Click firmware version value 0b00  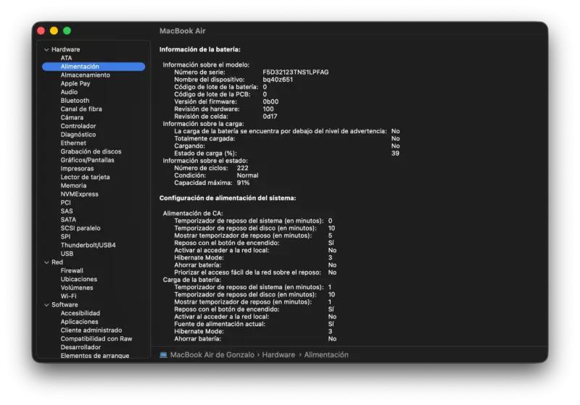(x=270, y=102)
